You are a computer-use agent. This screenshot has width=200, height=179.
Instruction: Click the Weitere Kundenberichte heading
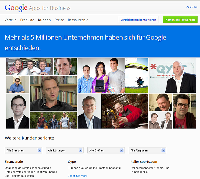[x=29, y=138]
